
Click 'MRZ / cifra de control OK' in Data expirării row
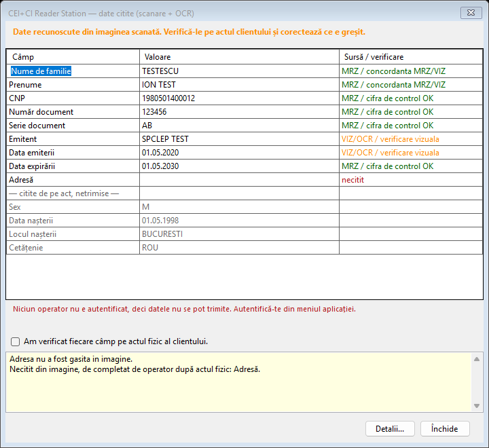click(387, 166)
